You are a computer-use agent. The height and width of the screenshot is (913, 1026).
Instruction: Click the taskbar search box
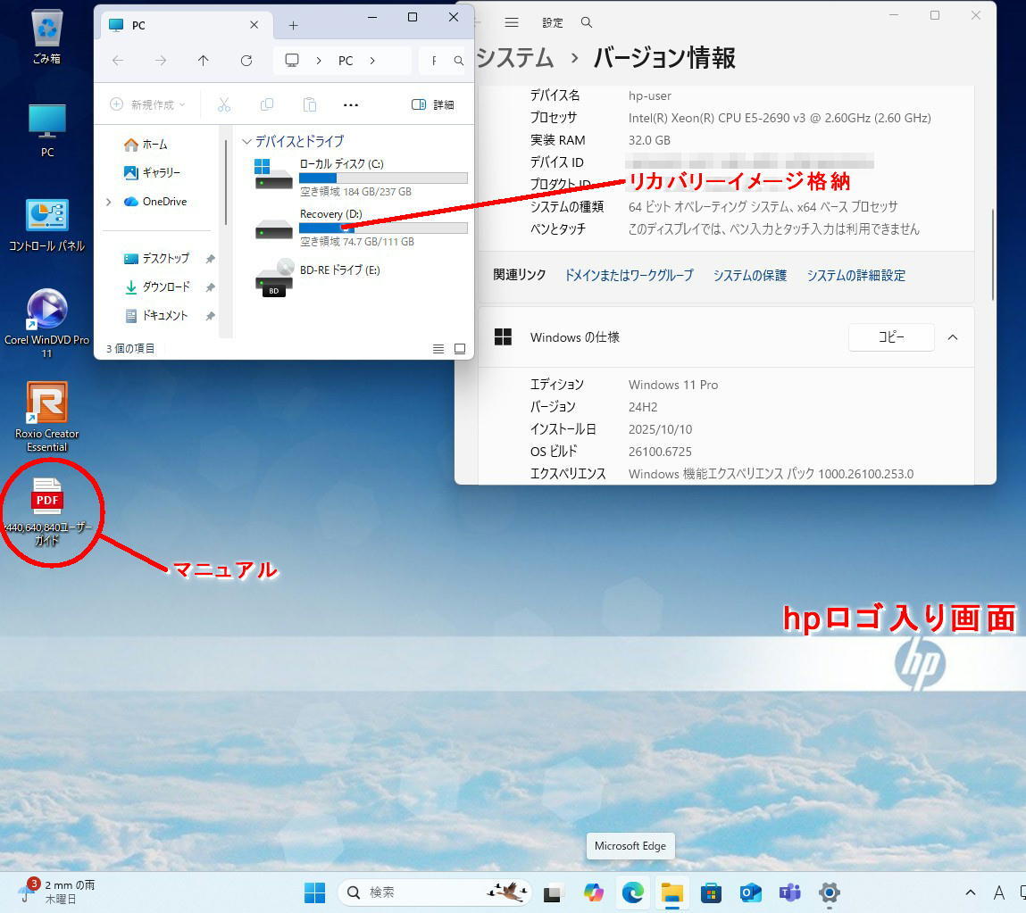pyautogui.click(x=435, y=892)
